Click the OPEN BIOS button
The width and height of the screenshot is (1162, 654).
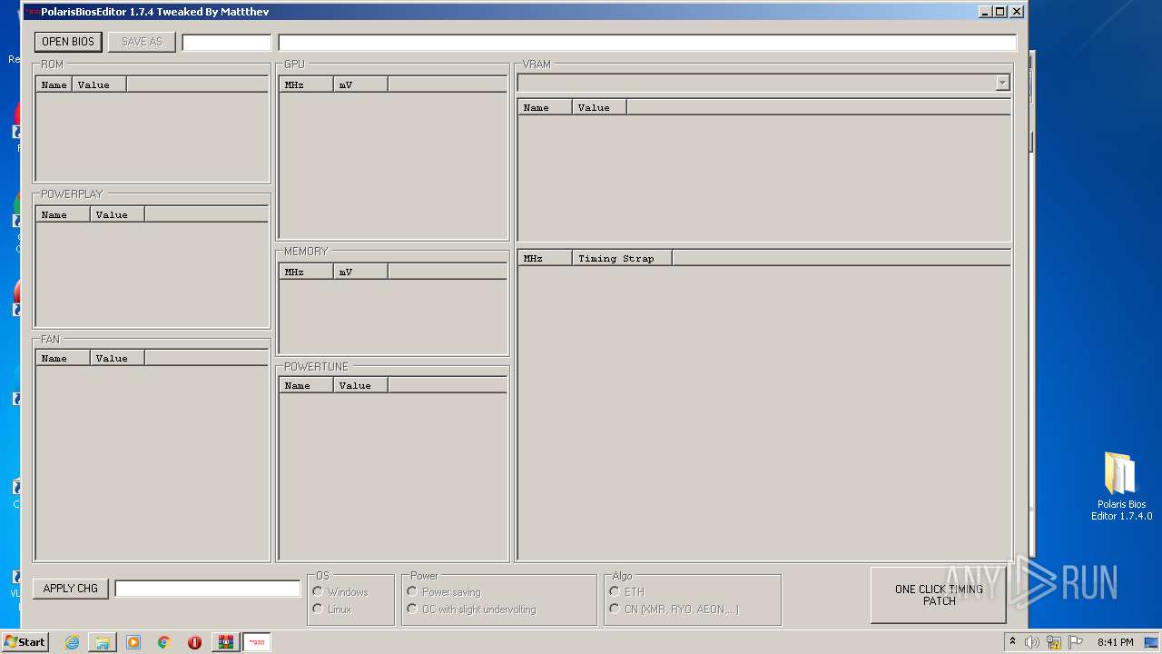click(68, 42)
